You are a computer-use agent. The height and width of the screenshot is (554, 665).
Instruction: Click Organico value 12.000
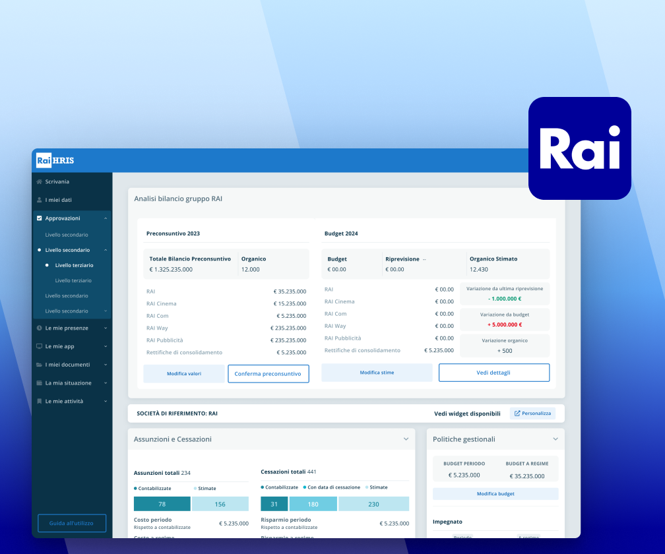click(x=251, y=270)
